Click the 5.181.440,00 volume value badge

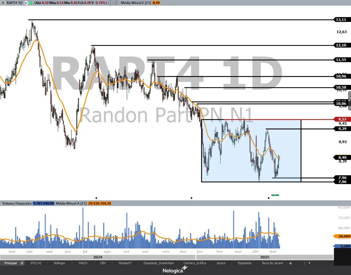pos(44,203)
